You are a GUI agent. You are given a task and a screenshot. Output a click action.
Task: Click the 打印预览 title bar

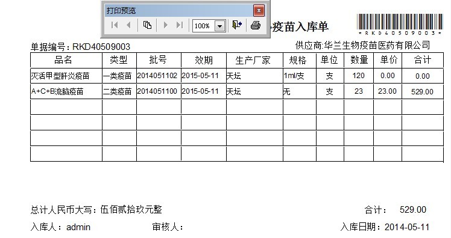(178, 11)
